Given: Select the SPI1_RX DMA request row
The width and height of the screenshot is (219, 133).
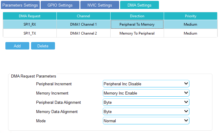Looking at the screenshot, I should point(30,24).
